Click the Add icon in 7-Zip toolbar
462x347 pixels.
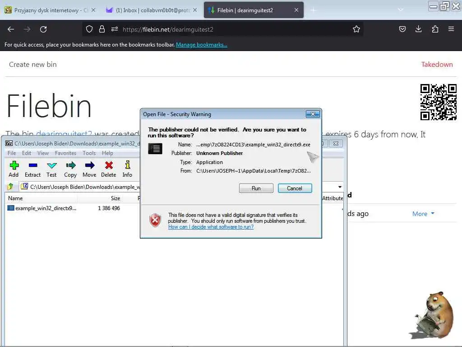pyautogui.click(x=14, y=169)
